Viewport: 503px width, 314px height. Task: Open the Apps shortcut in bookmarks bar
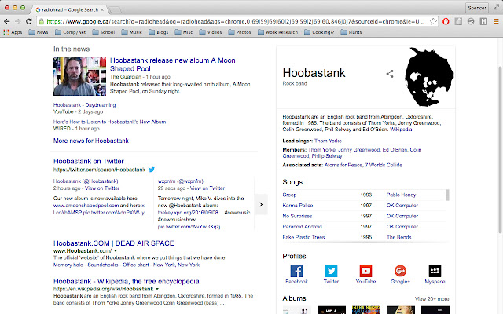13,32
